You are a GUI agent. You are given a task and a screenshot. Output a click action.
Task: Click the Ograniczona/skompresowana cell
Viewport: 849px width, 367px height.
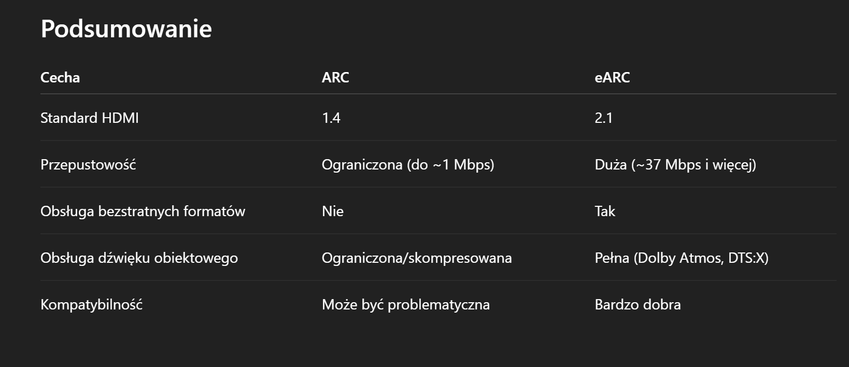click(417, 258)
